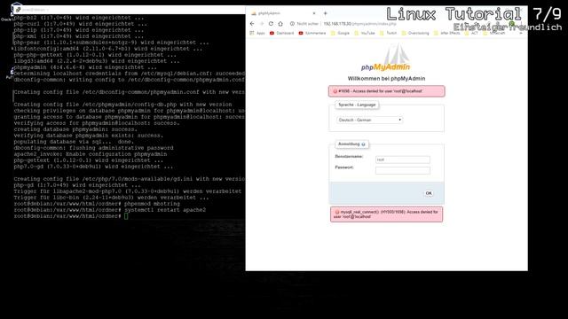Viewport: 568px width, 319px height.
Task: Open the Twitch bookmark folder
Action: (x=389, y=33)
